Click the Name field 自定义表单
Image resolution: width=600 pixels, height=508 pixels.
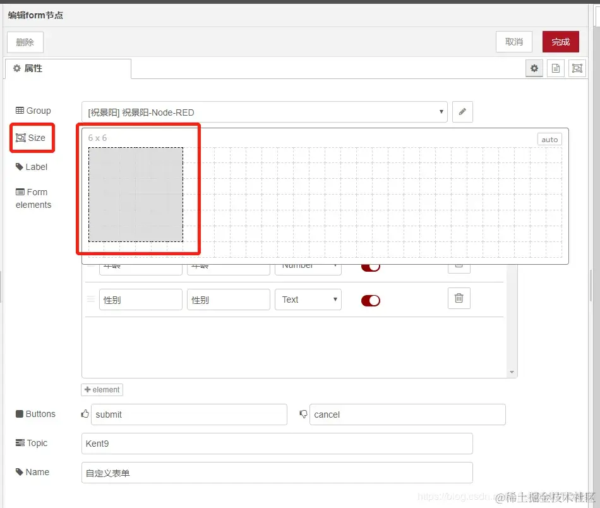277,473
